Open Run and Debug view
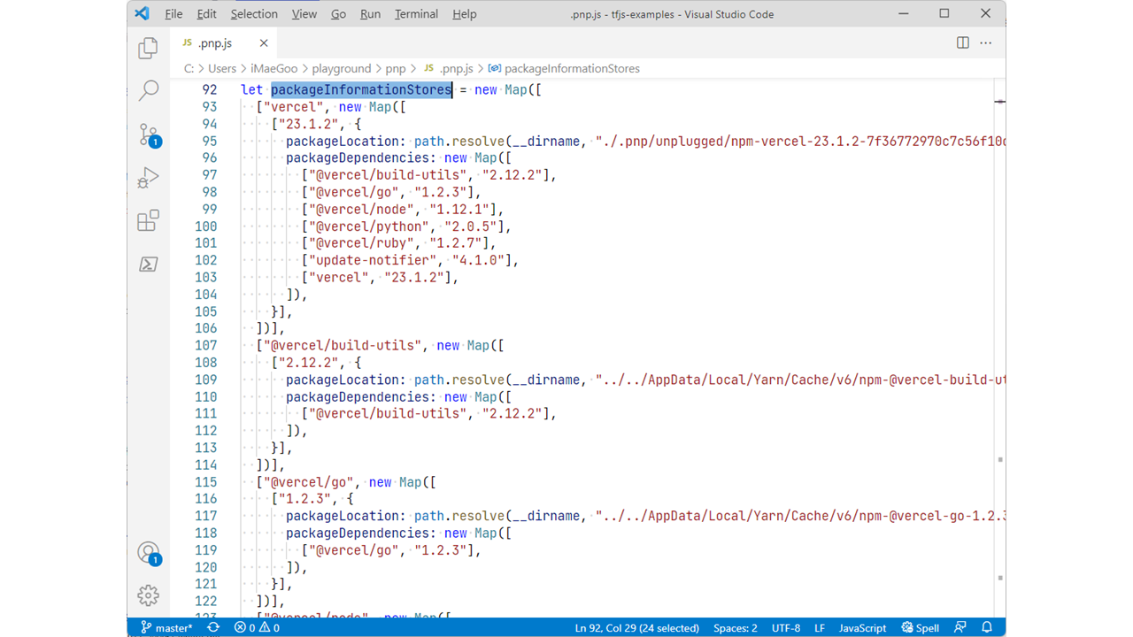1133x637 pixels. click(149, 178)
